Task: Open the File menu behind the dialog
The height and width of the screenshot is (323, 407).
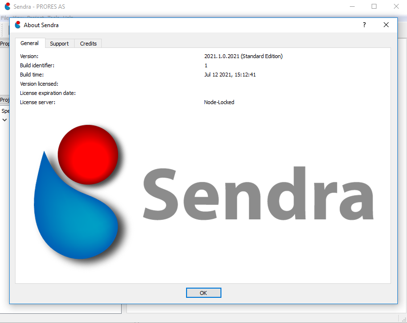Action: point(5,18)
